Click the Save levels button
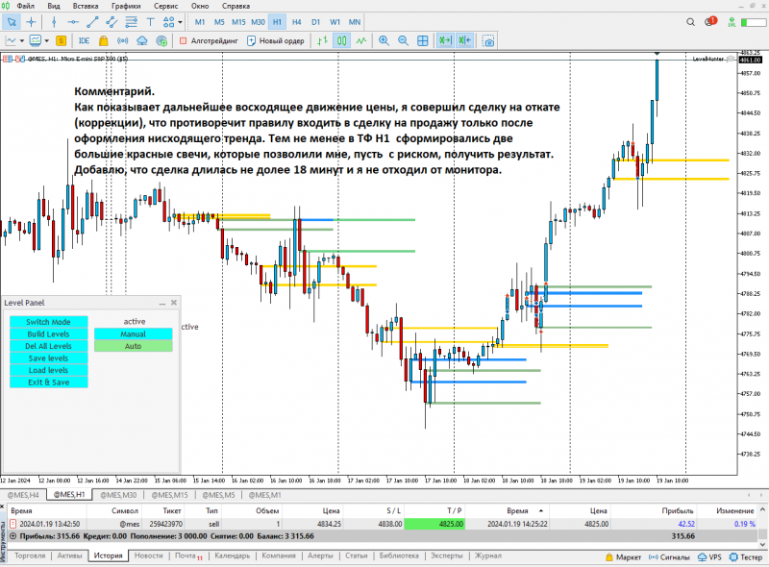The height and width of the screenshot is (567, 769). pos(49,358)
